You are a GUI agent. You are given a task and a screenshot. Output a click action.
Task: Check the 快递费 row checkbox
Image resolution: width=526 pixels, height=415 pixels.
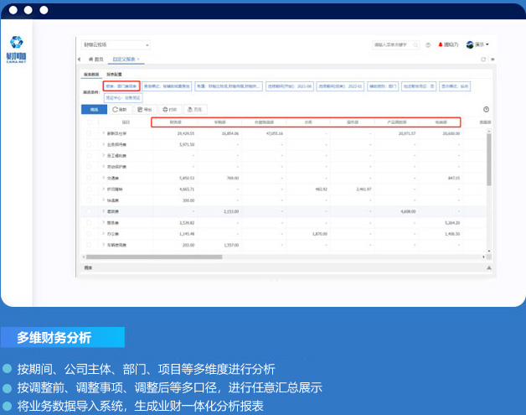(89, 200)
